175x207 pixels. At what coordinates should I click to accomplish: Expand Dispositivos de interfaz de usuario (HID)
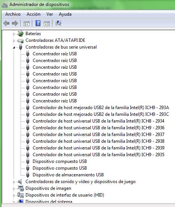14,195
